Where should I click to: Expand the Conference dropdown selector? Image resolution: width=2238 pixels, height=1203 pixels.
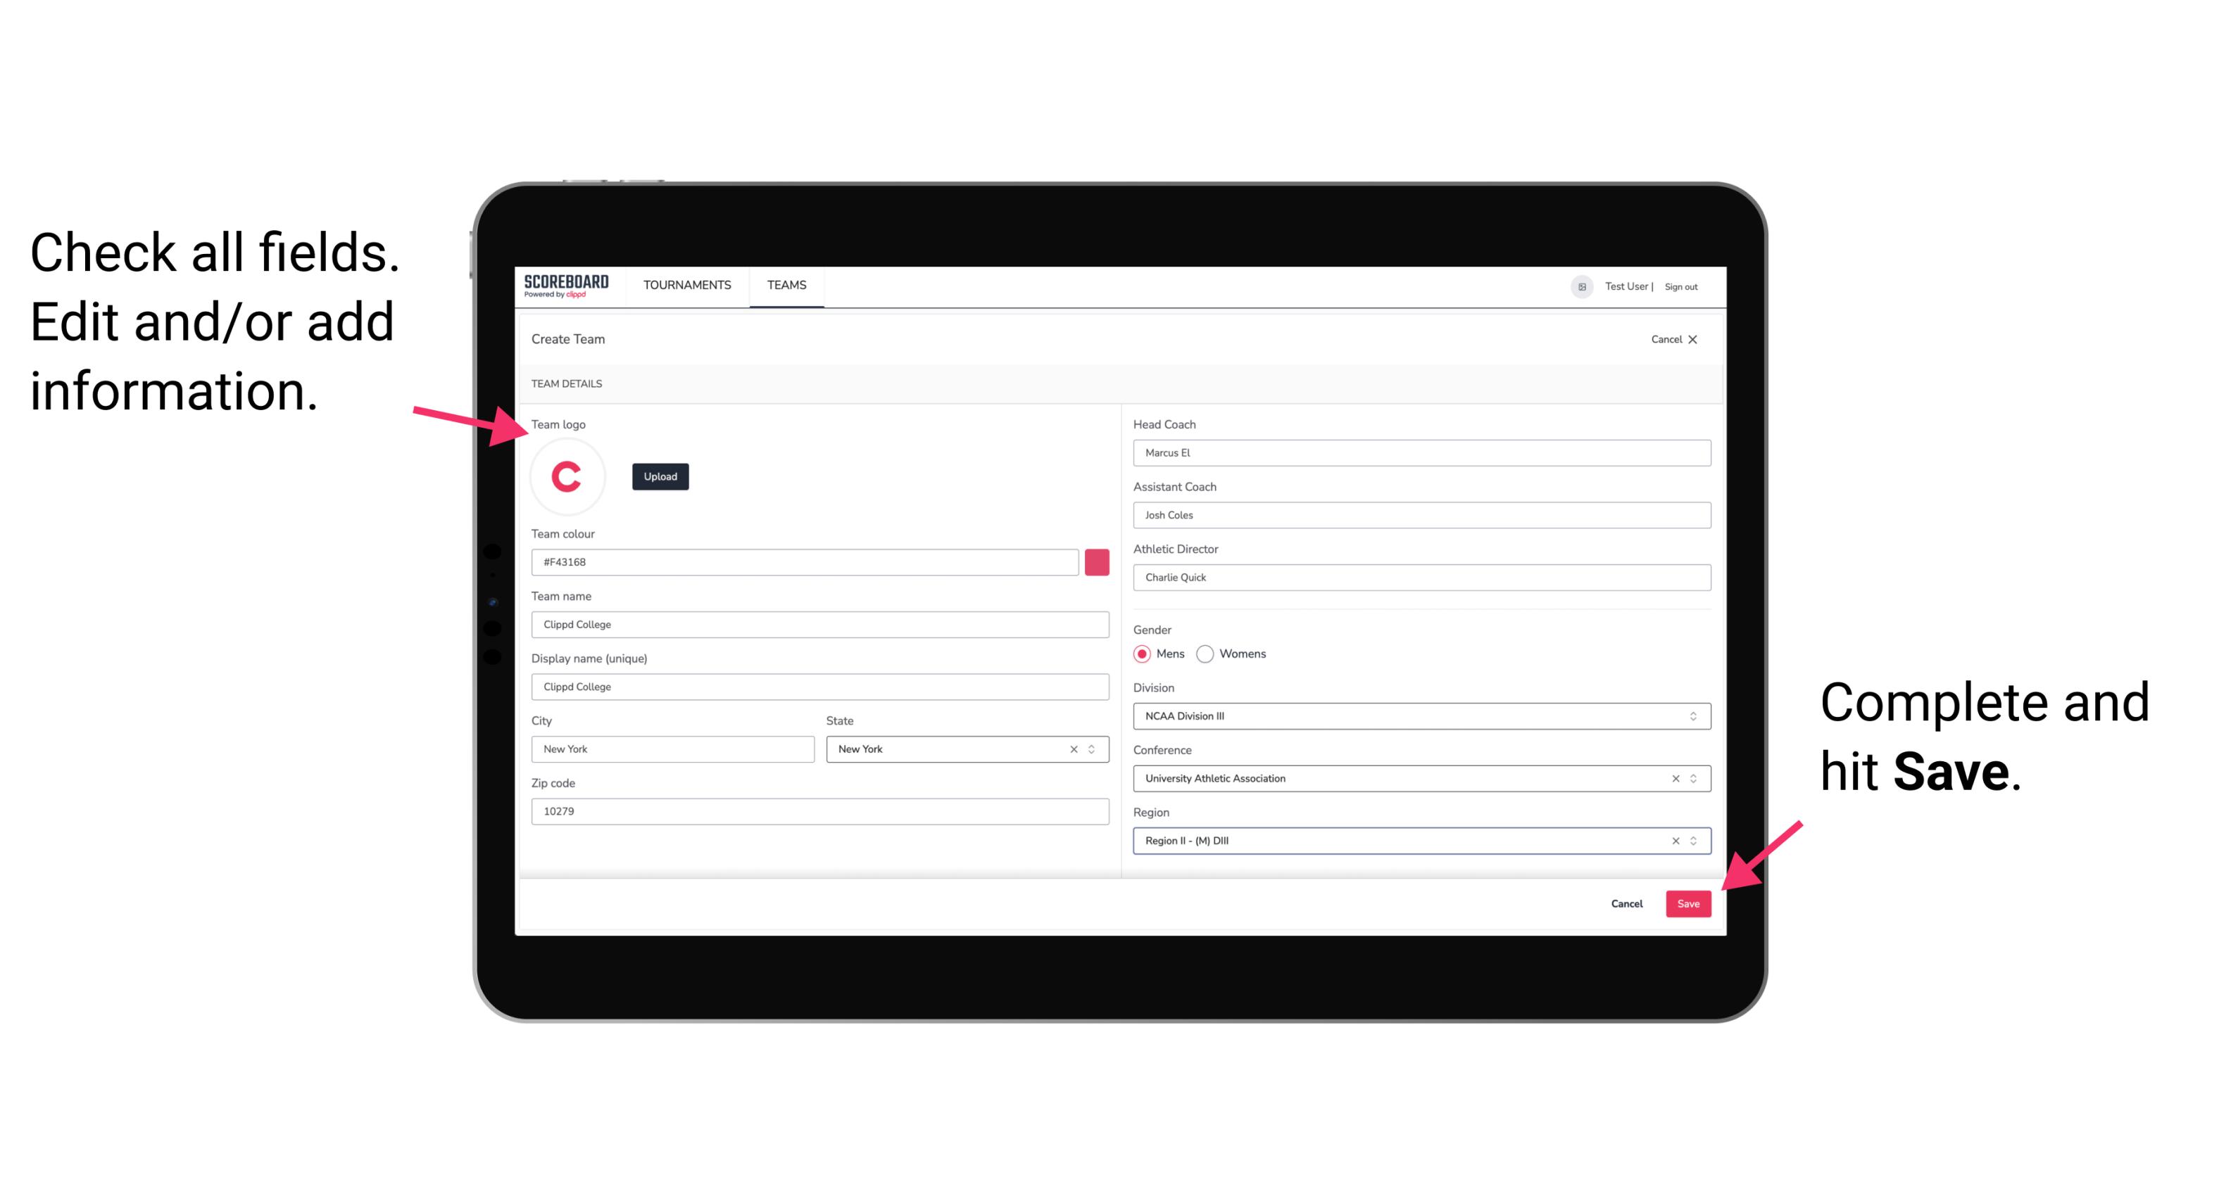pyautogui.click(x=1694, y=778)
